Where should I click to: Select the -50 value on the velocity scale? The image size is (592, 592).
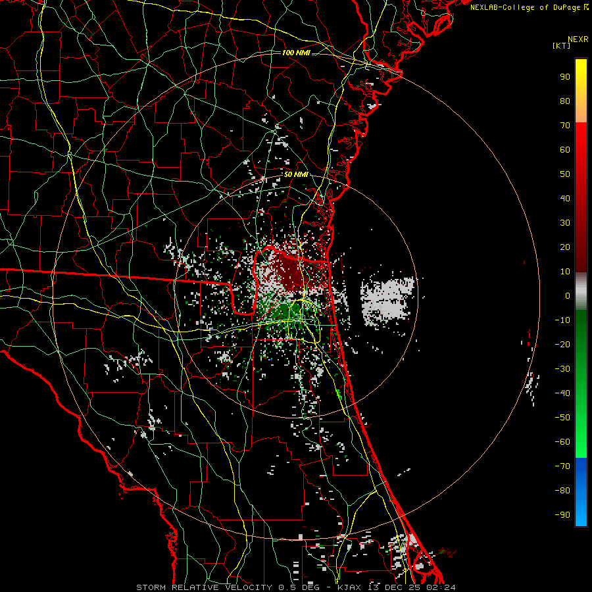tap(562, 418)
